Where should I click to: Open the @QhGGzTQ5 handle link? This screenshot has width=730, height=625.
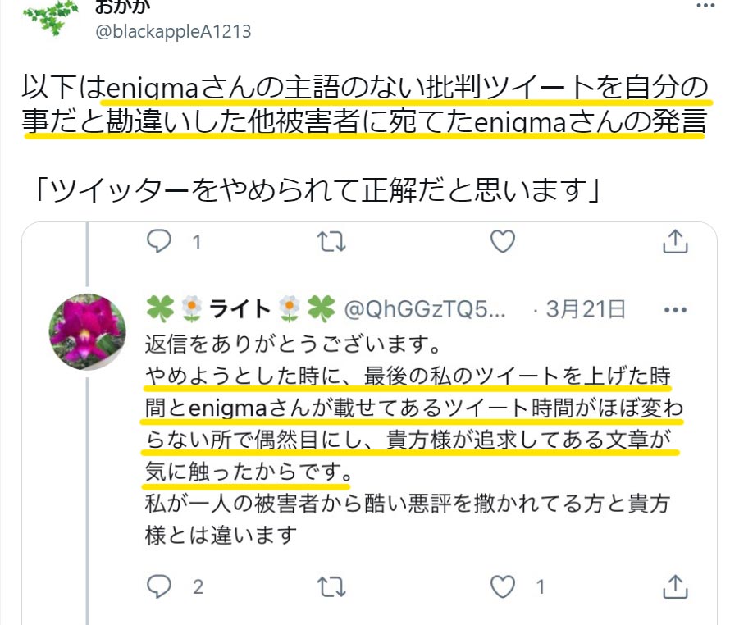(x=424, y=308)
